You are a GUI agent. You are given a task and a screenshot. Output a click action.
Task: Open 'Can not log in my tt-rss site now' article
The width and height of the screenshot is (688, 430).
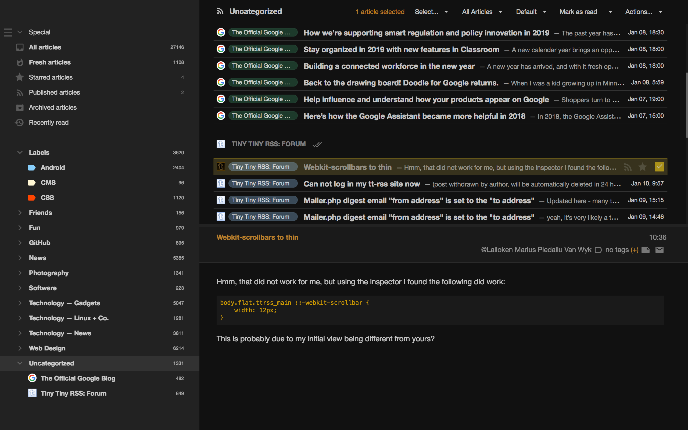tap(362, 184)
